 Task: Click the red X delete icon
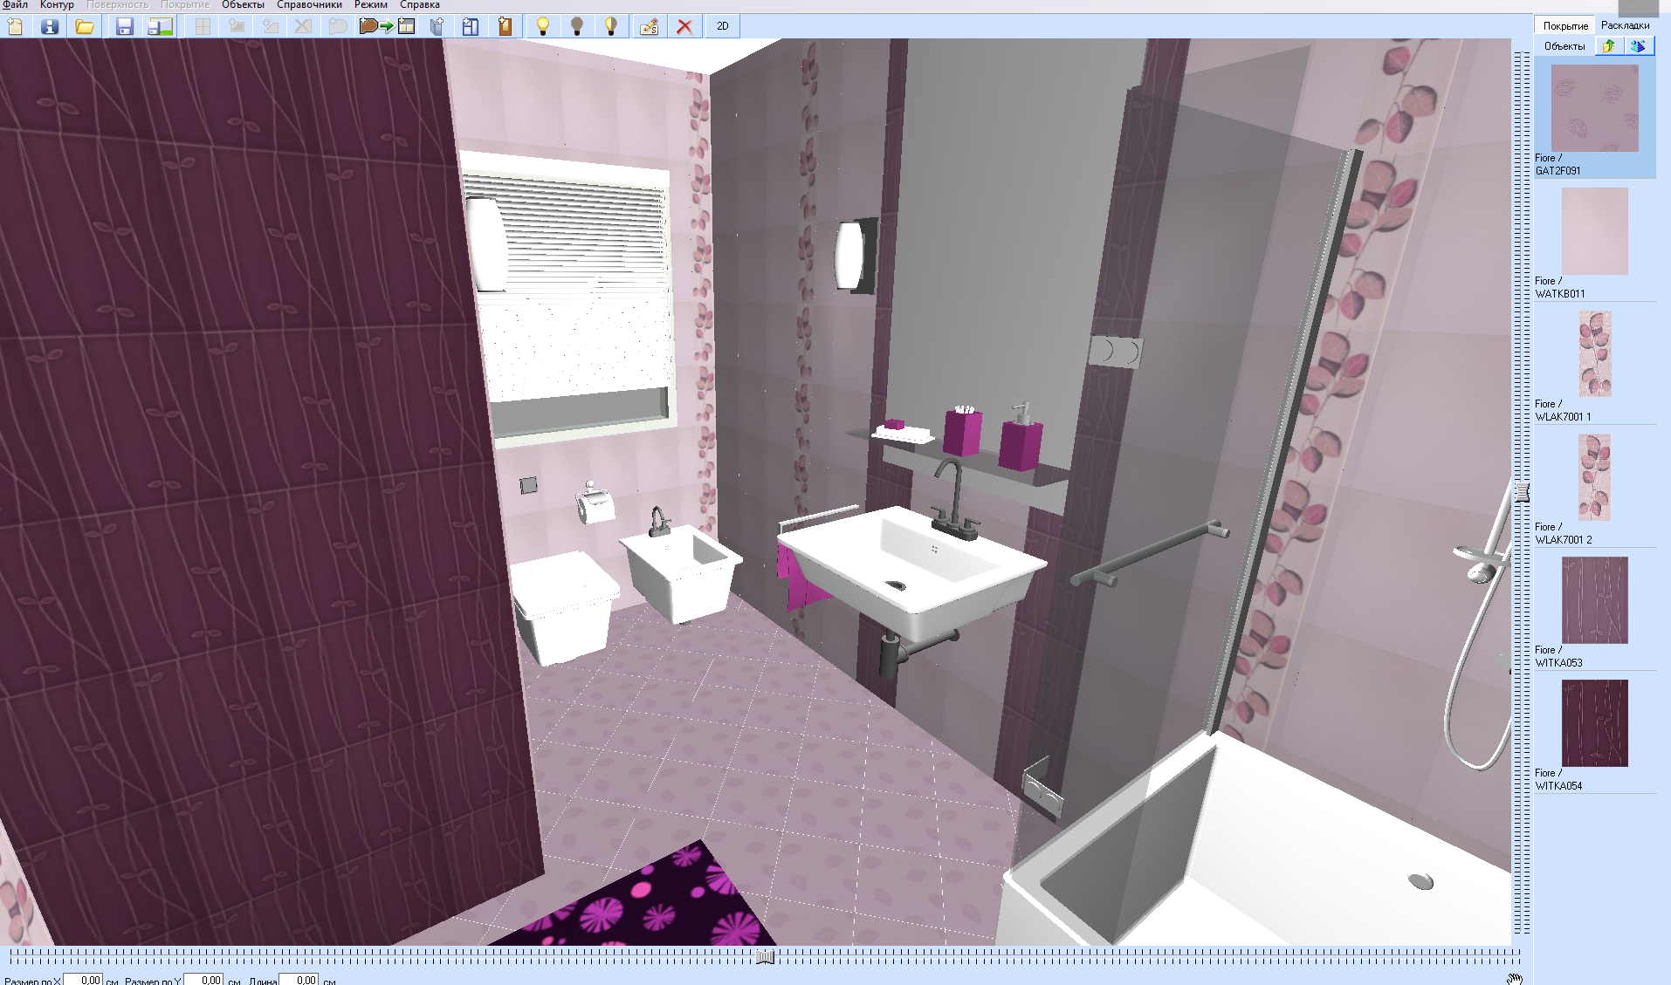pyautogui.click(x=684, y=26)
